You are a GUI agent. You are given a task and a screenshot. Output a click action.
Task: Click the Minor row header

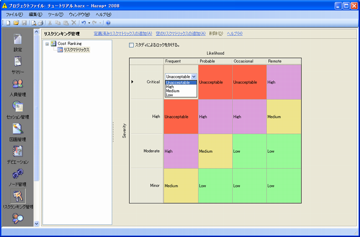coord(147,186)
